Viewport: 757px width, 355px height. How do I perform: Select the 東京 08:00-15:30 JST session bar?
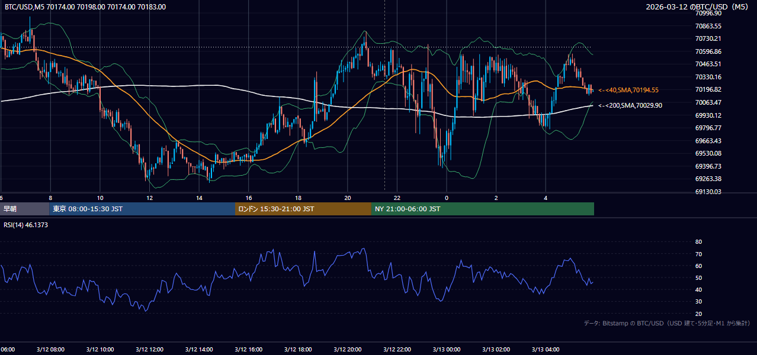[x=143, y=209]
